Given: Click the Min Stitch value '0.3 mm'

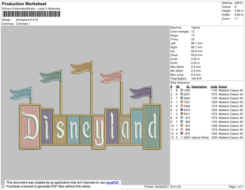Looking at the screenshot, I should [x=196, y=71].
